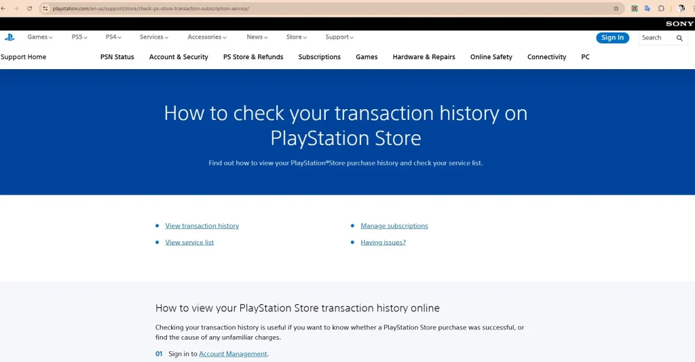695x362 pixels.
Task: Open the translate extension icon
Action: tap(647, 8)
